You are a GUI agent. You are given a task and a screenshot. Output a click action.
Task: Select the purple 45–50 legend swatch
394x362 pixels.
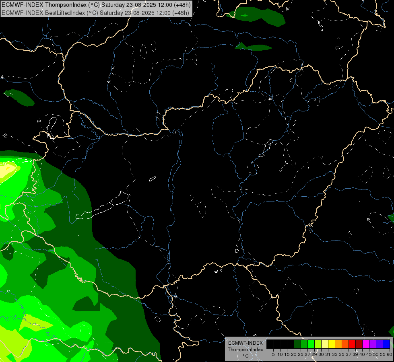[373, 344]
